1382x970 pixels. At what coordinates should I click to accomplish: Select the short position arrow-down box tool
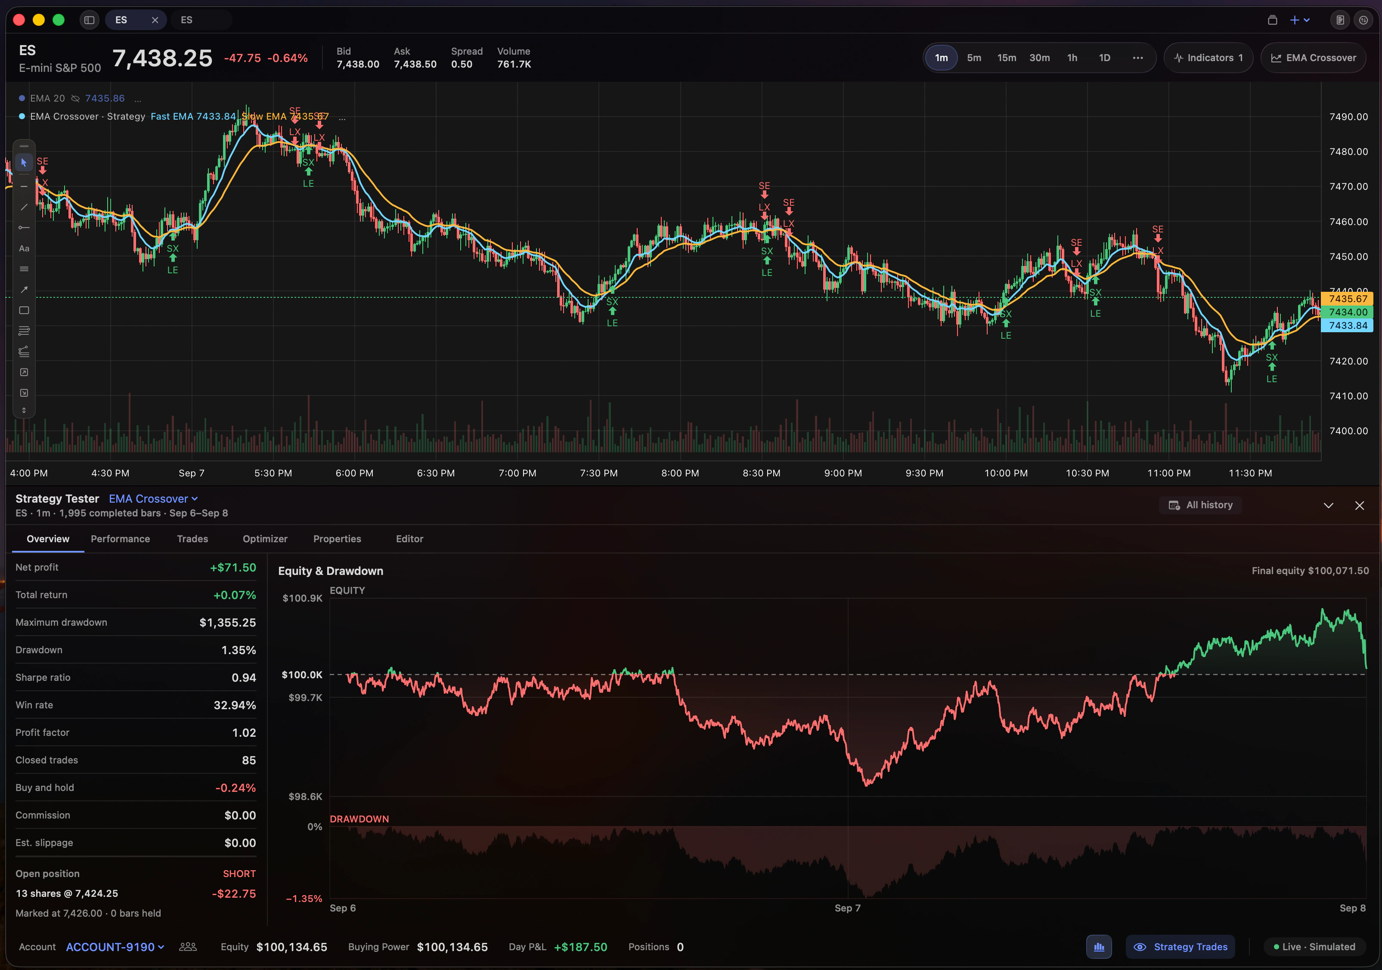coord(24,393)
